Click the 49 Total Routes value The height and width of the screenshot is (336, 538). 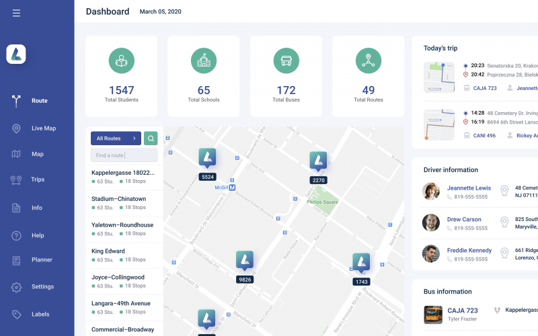369,90
